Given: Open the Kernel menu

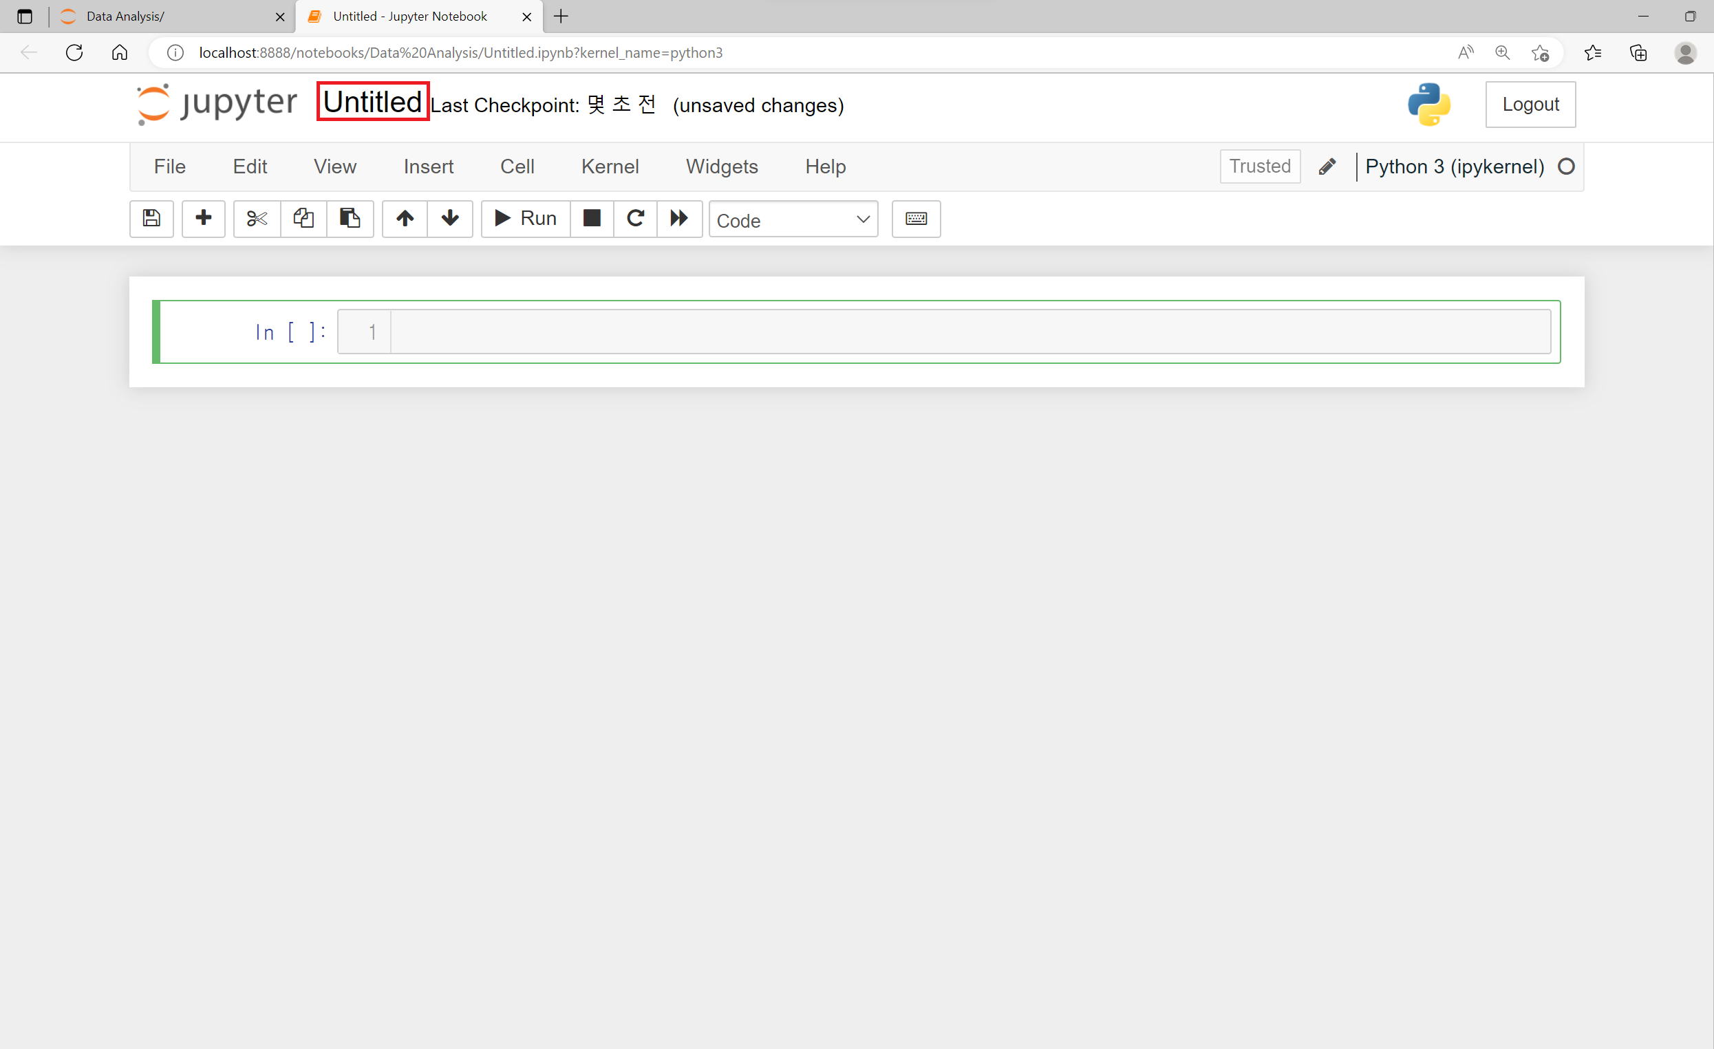Looking at the screenshot, I should 610,166.
